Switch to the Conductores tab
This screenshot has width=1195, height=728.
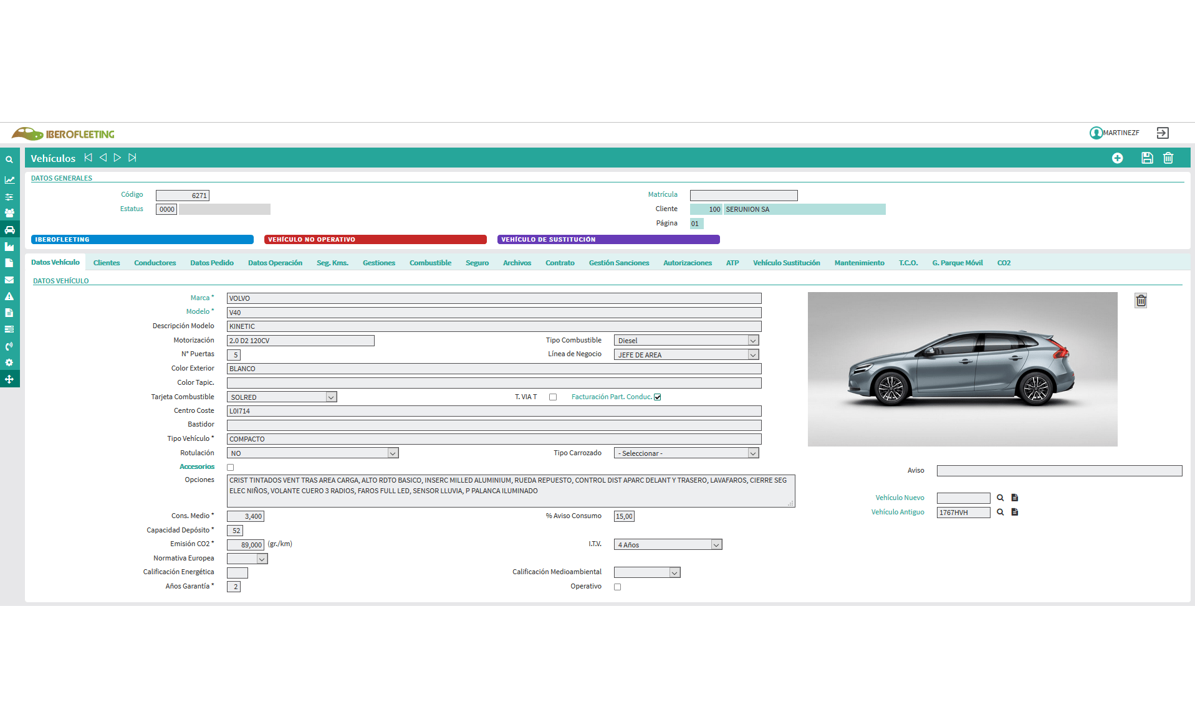pyautogui.click(x=155, y=263)
